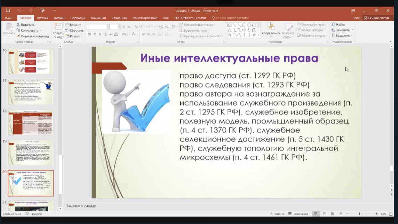398x224 pixels.
Task: Align text right in paragraph group
Action: click(x=154, y=34)
